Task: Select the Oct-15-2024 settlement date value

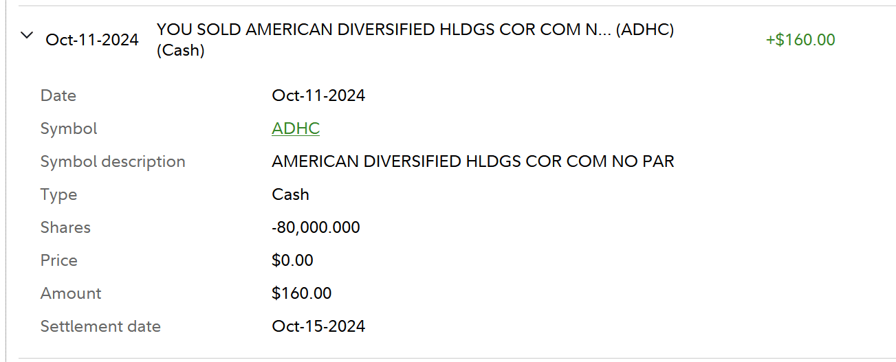Action: pyautogui.click(x=318, y=326)
